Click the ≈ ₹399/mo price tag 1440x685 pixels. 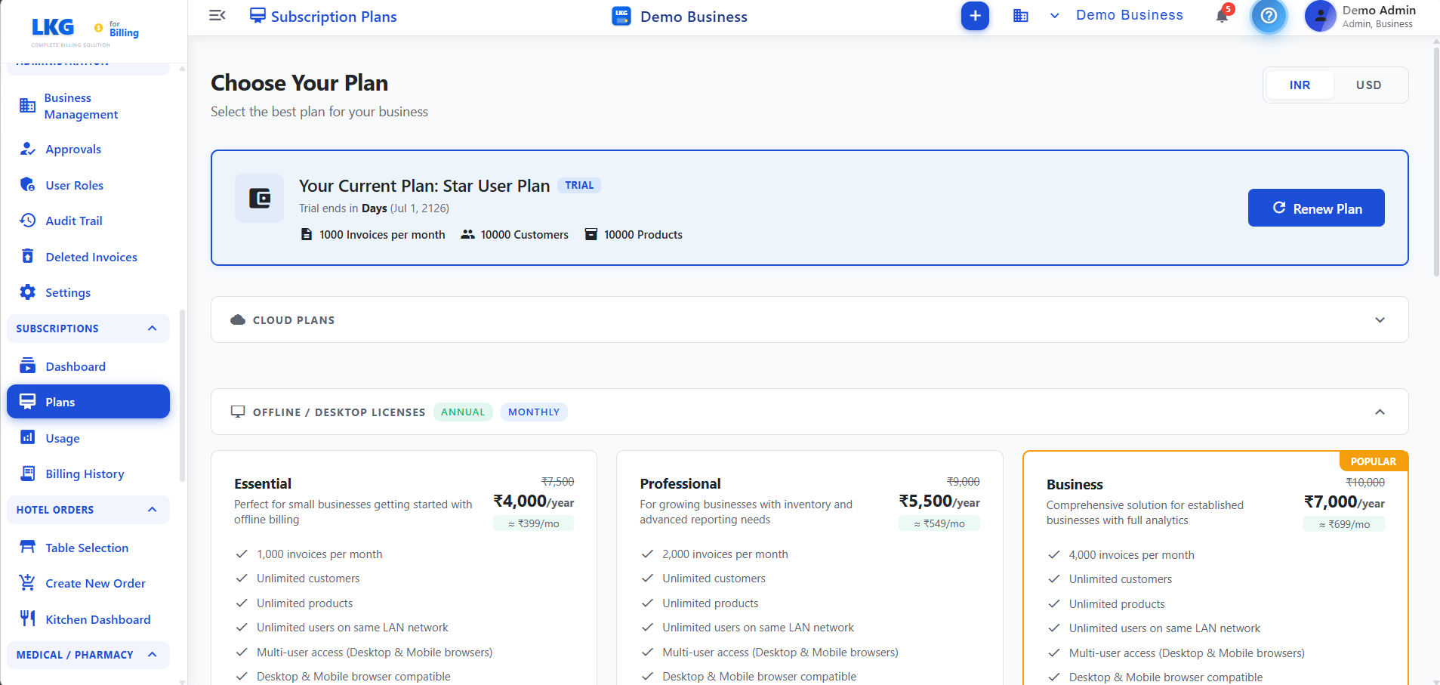(533, 523)
